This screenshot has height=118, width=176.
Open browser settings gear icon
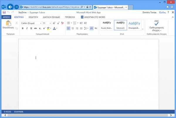172,7
